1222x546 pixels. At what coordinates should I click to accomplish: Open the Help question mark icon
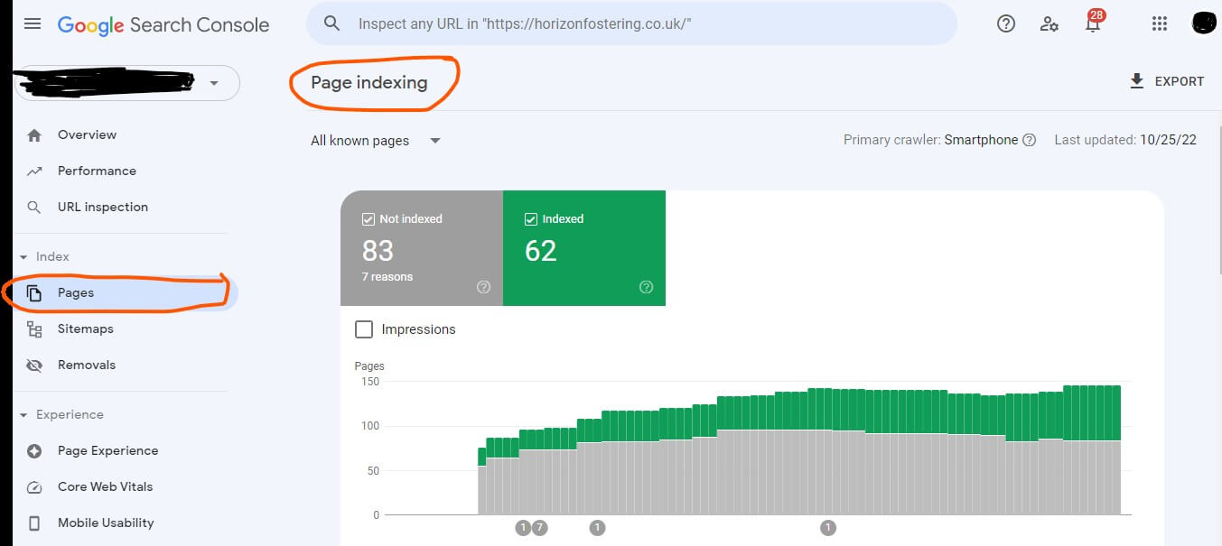(1006, 23)
